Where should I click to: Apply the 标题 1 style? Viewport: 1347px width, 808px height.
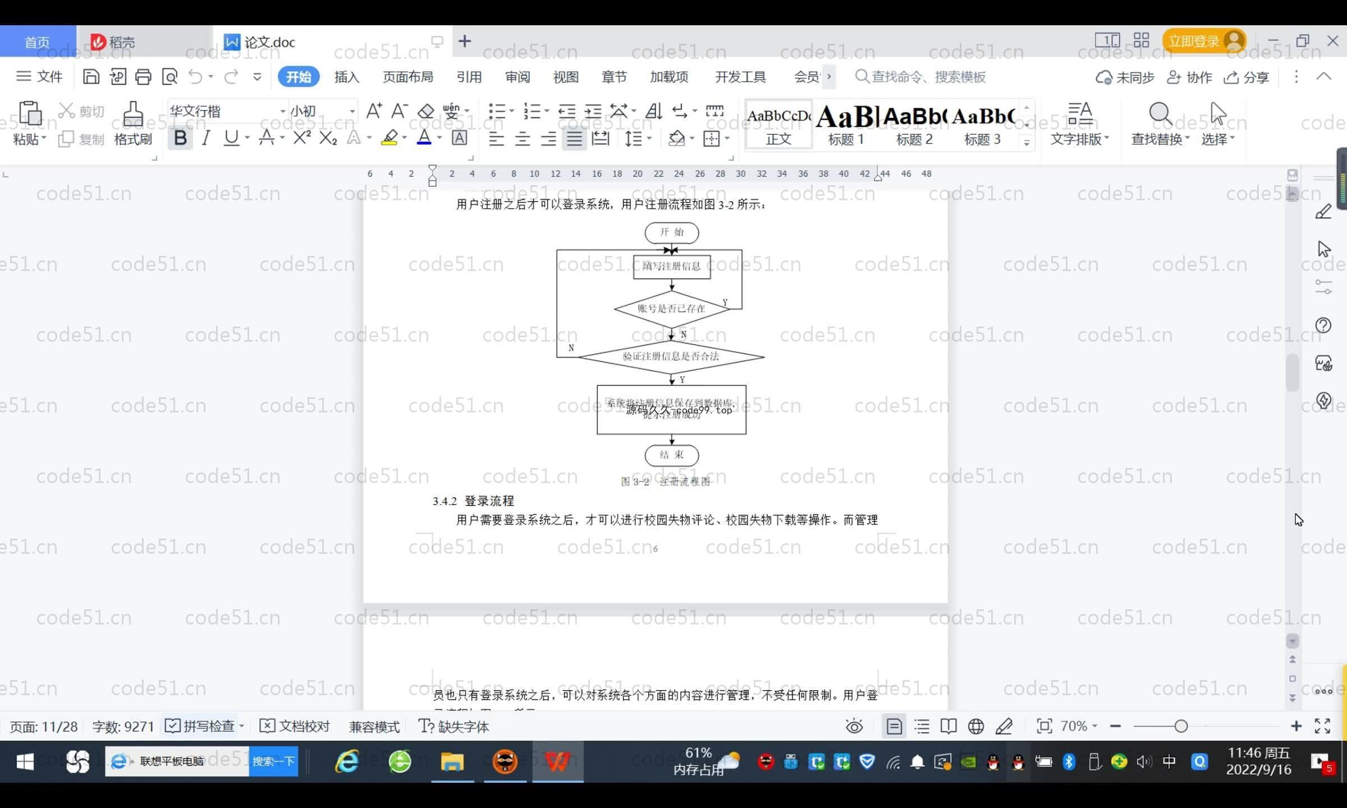(x=846, y=125)
